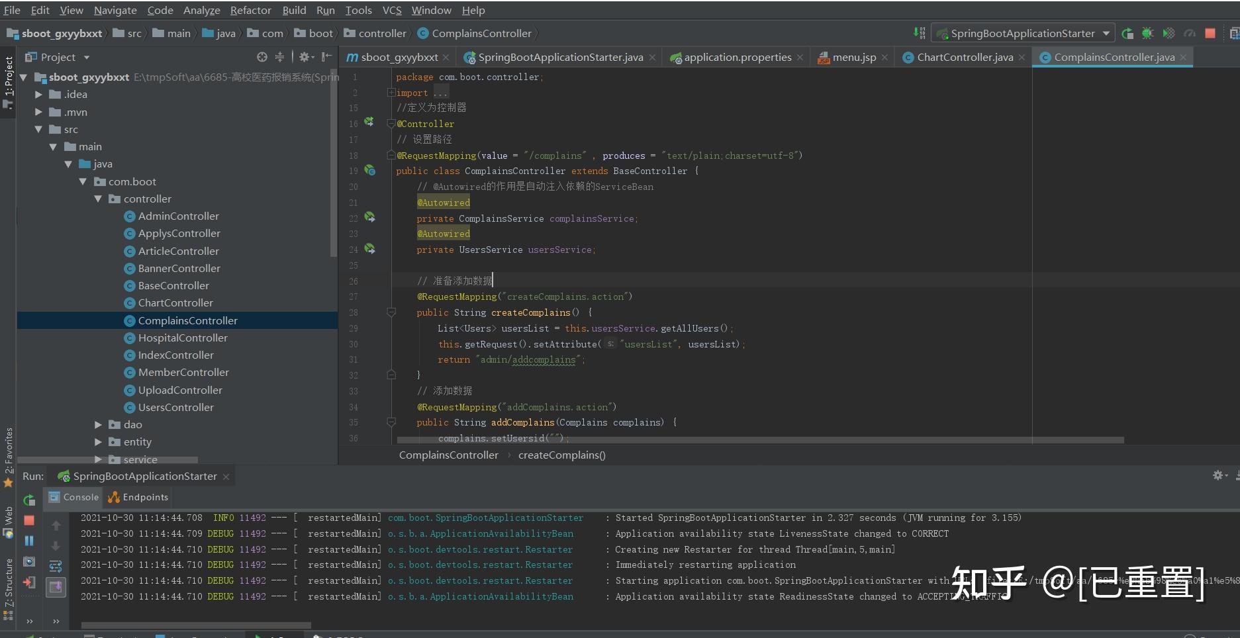The width and height of the screenshot is (1240, 638).
Task: Switch to ChartController.java editor tab
Action: 965,57
